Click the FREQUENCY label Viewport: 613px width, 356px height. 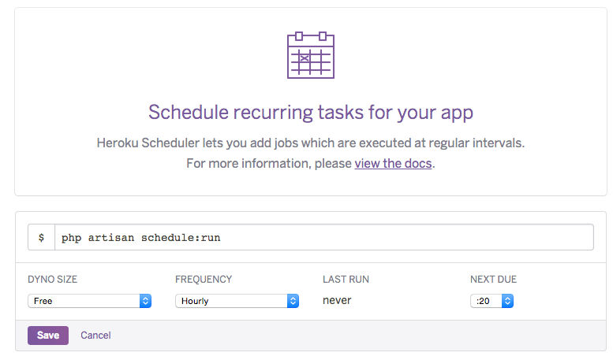[x=204, y=280]
